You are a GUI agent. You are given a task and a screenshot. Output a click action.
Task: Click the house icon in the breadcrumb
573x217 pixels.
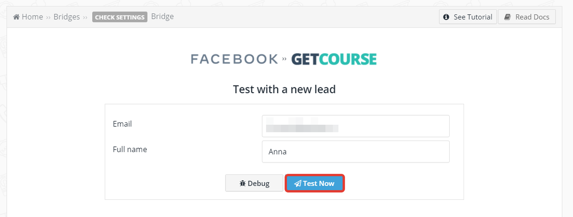[x=16, y=17]
